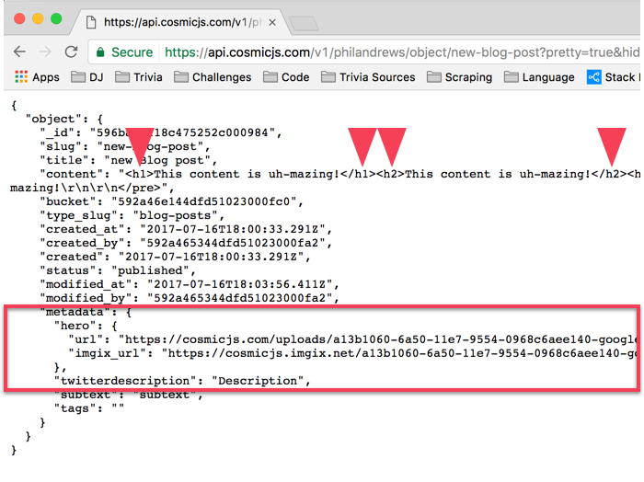Click the green Secure lock icon
Screen dimensions: 644x482
100,52
